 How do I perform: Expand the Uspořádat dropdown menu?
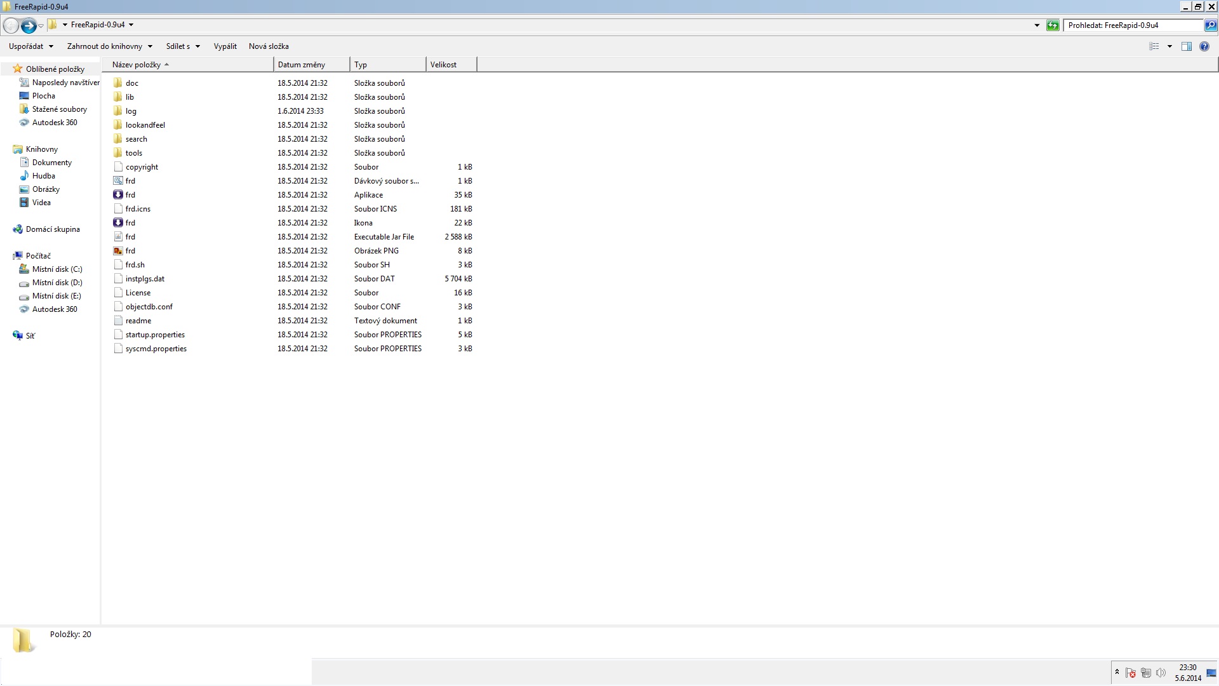tap(30, 46)
